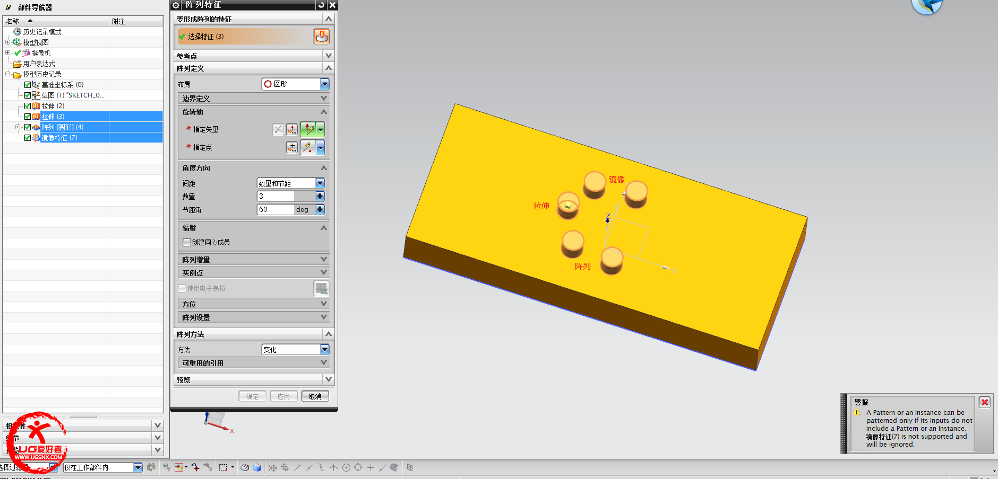Select 历史记录模式 in part navigator

pyautogui.click(x=42, y=32)
